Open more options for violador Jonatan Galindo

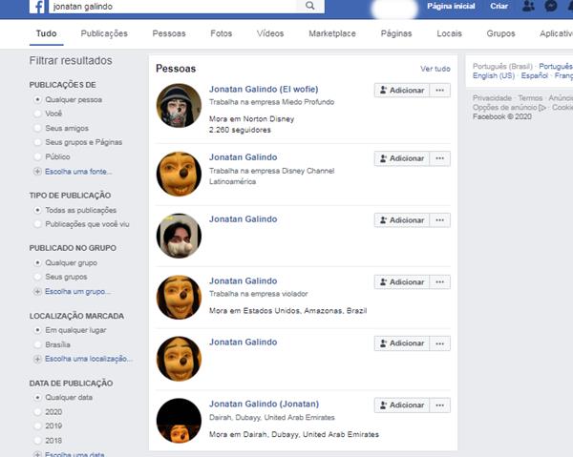coord(439,281)
